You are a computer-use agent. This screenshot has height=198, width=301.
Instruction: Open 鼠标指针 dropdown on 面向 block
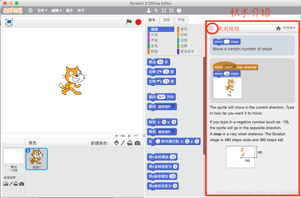pos(174,106)
